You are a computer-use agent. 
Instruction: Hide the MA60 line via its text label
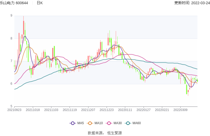point(136,123)
